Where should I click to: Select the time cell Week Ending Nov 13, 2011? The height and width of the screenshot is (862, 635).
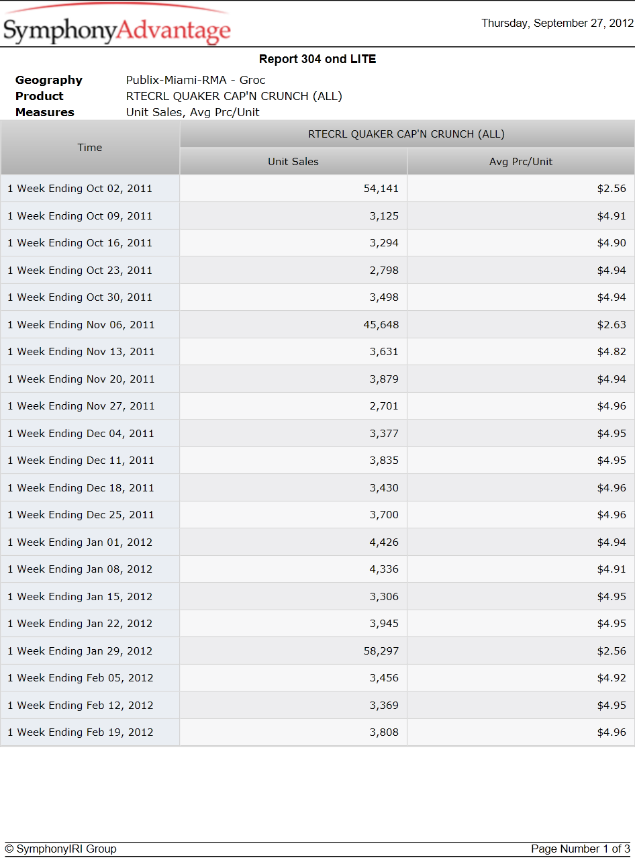pyautogui.click(x=90, y=352)
